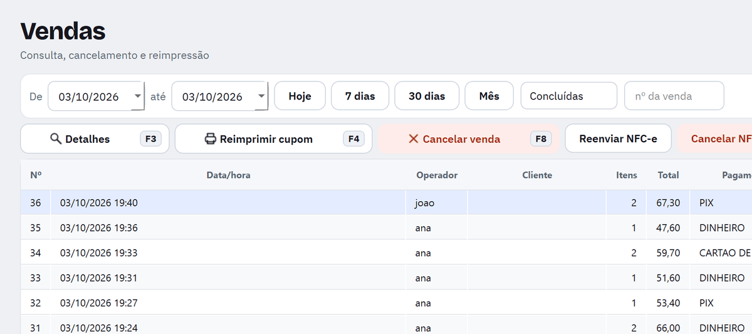Sort by Itens column header
Viewport: 752px width, 334px height.
point(627,175)
